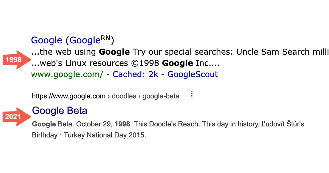Click the Turkey National Day 2015 text

(x=105, y=135)
